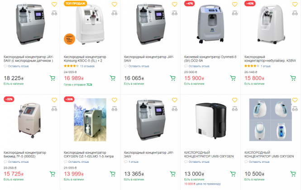Favorite the Биомед 7F-5 with heart icon
301x190 pixels.
[x=54, y=100]
